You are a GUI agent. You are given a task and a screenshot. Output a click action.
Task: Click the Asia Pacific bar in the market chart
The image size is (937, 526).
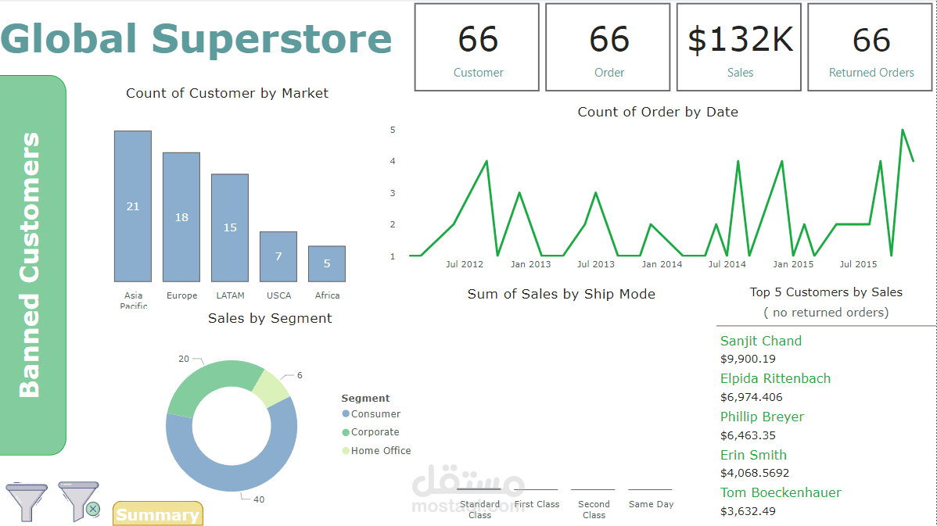[133, 205]
